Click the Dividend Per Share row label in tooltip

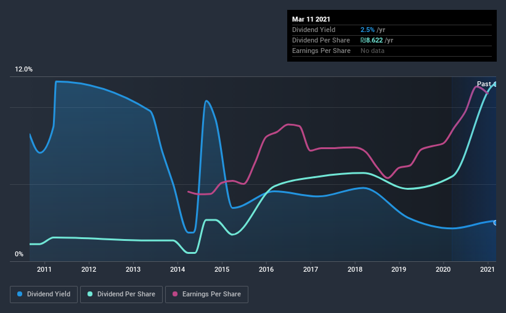320,40
